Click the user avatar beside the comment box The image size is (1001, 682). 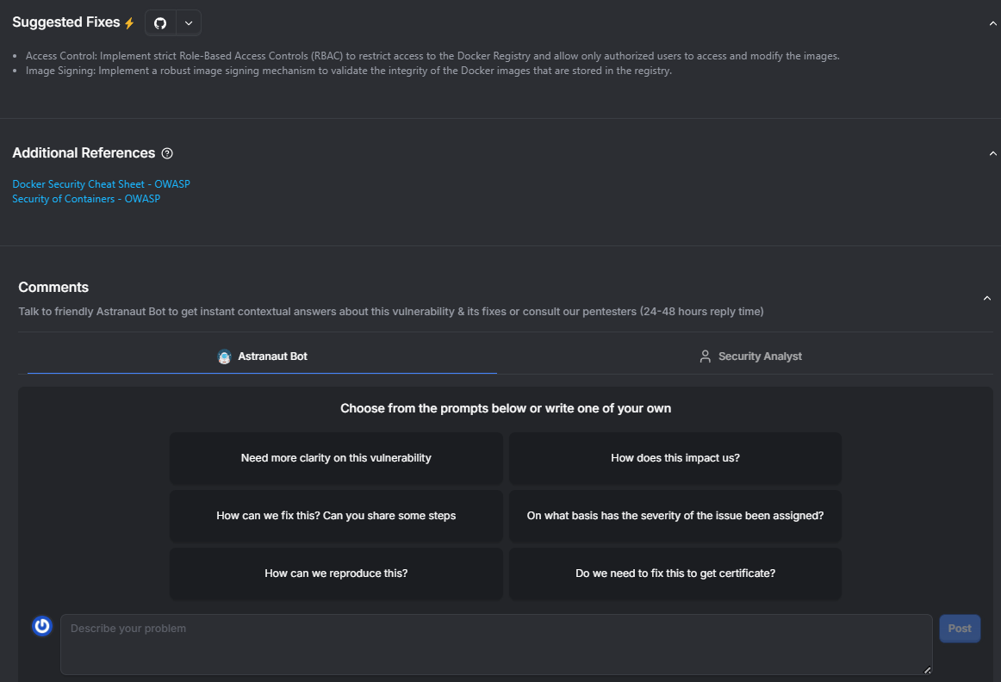pyautogui.click(x=42, y=626)
